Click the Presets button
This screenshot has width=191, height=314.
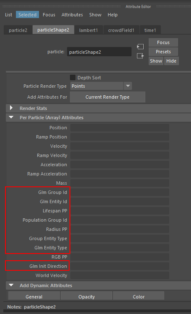[x=163, y=52]
